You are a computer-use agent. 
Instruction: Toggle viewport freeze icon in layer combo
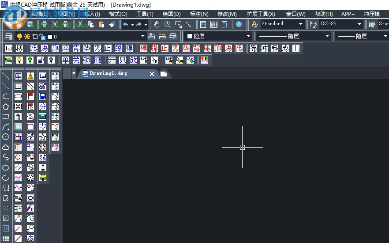35,37
